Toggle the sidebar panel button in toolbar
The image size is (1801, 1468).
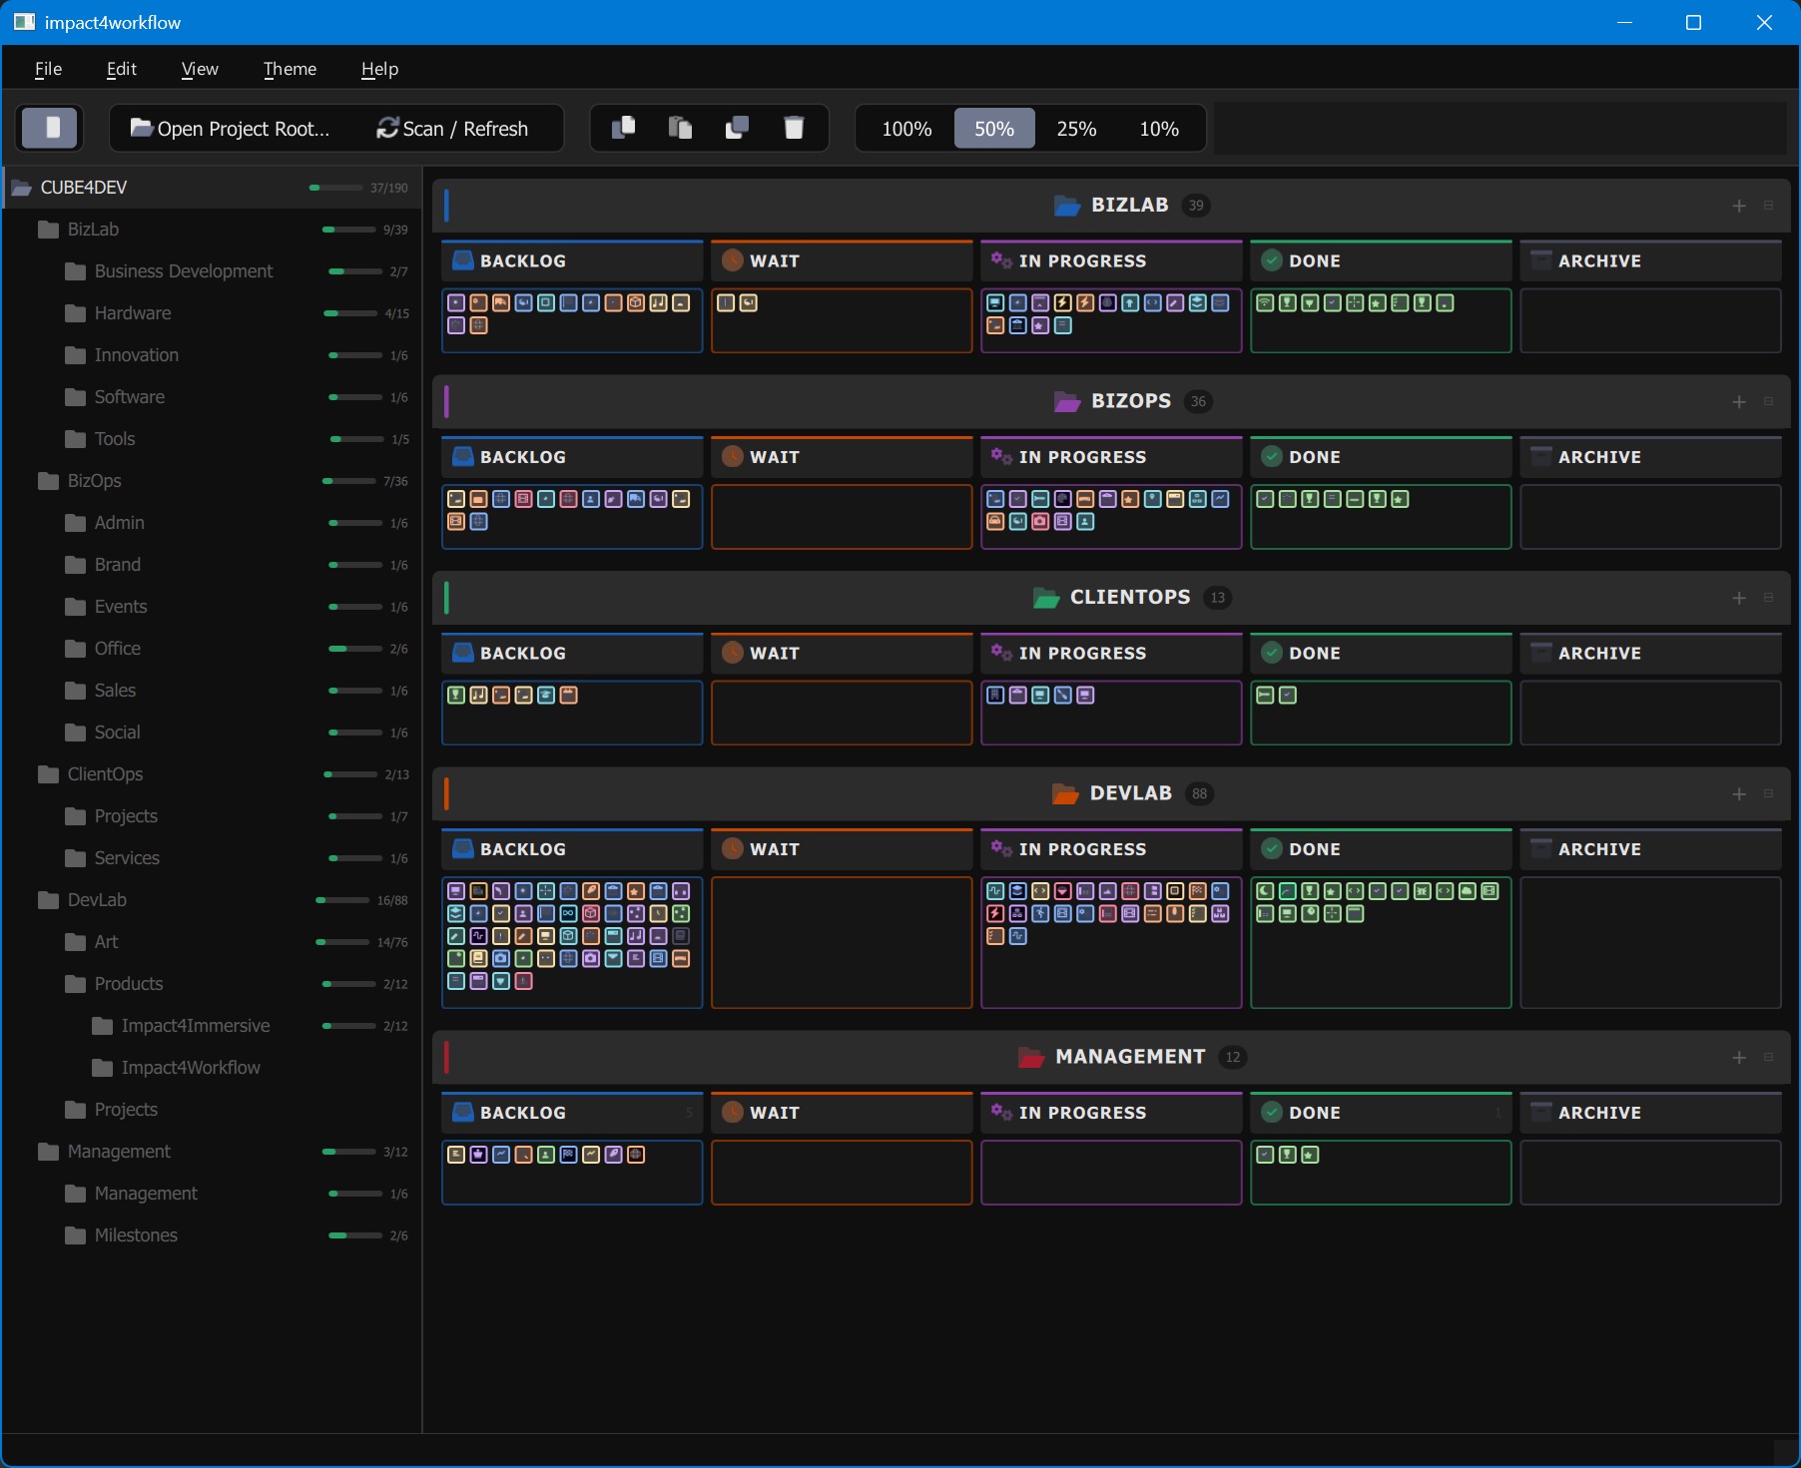pos(50,128)
